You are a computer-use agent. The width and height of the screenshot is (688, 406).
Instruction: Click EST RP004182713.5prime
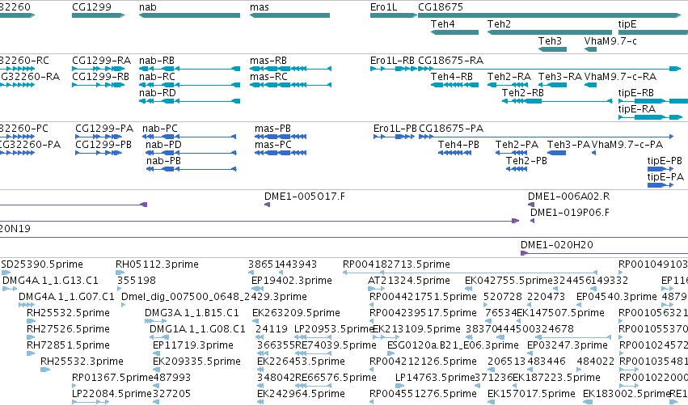470,273
